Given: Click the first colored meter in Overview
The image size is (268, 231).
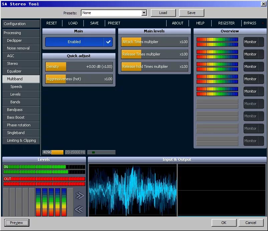Looking at the screenshot, I should (217, 42).
